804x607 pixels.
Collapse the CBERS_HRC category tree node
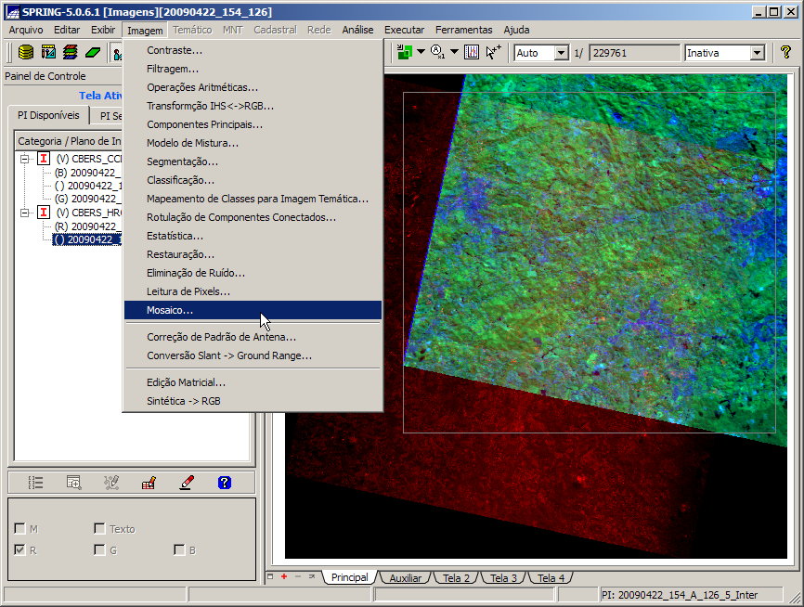(x=25, y=213)
